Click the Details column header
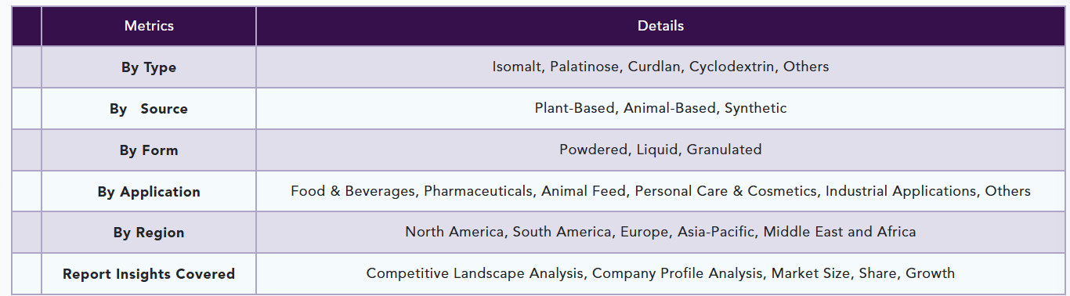Viewport: 1070px width, 296px height. click(660, 26)
